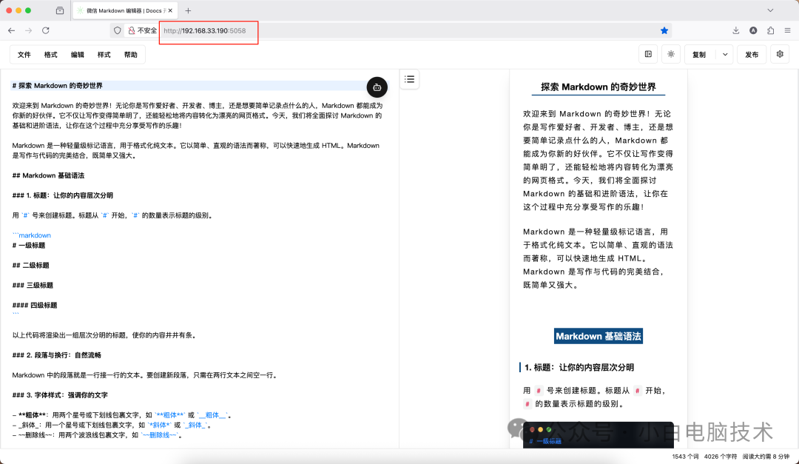
Task: Open the settings gear in editor toolbar
Action: pyautogui.click(x=780, y=54)
